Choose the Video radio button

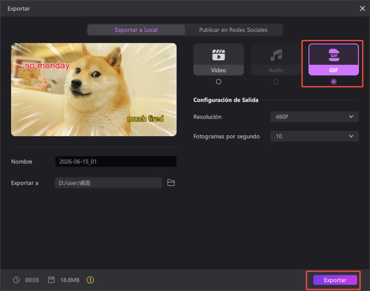(218, 82)
